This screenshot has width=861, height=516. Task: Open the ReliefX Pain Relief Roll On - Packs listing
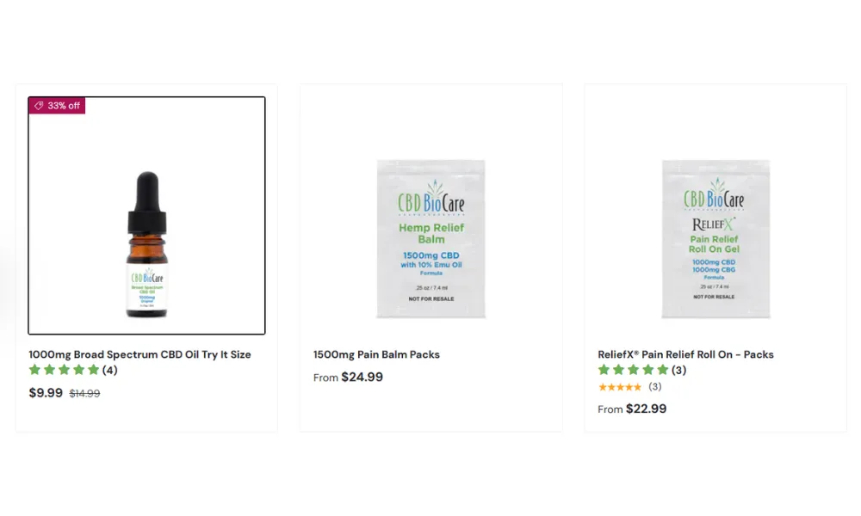[x=685, y=353]
